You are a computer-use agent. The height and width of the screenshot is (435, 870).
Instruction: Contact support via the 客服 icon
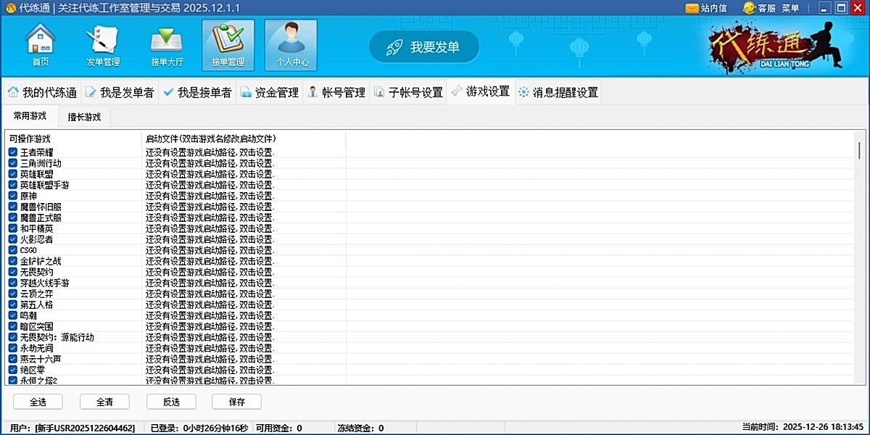point(766,9)
